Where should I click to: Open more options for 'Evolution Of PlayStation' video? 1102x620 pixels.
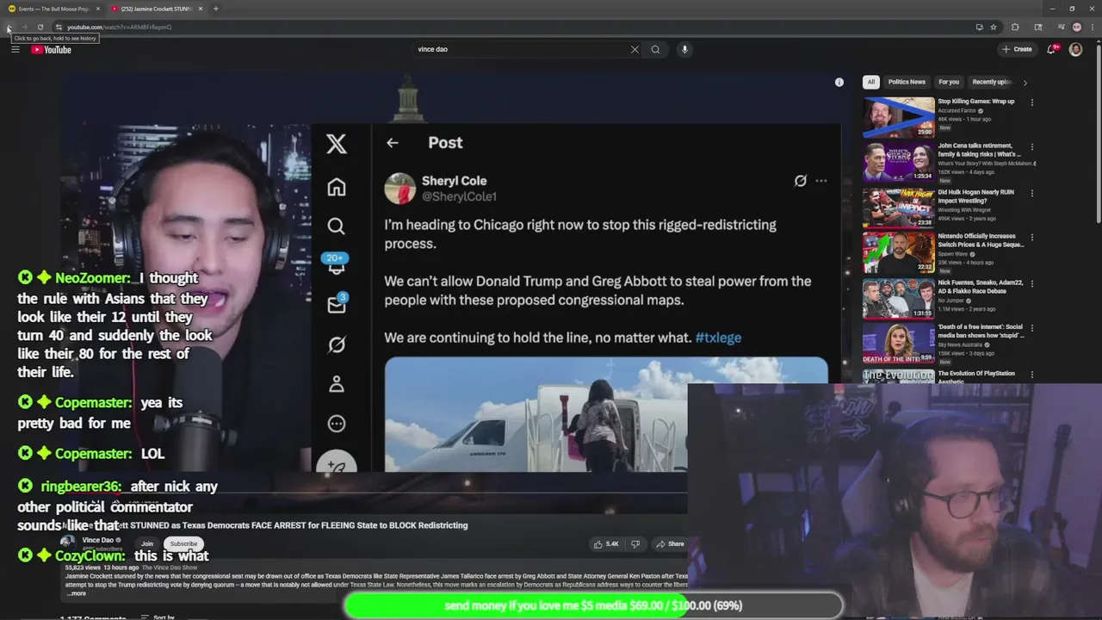point(1031,375)
